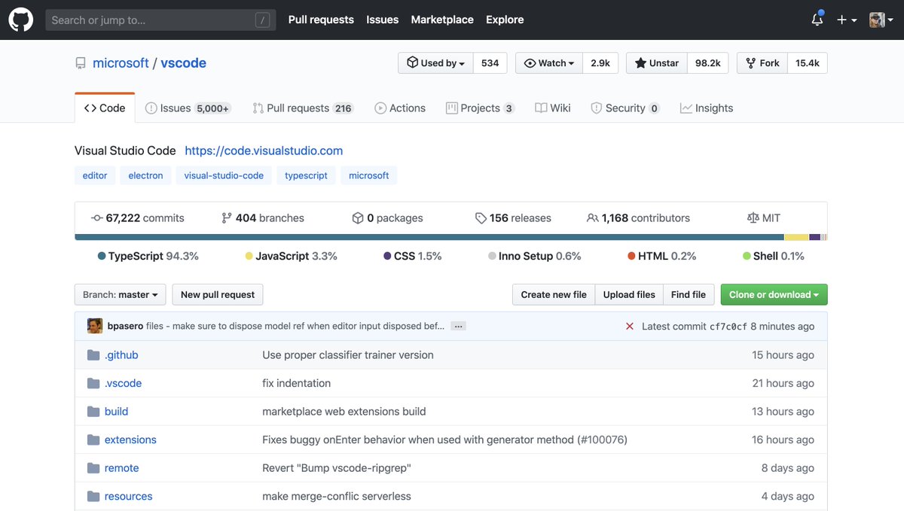Open Pull requests in top navigation
Image resolution: width=904 pixels, height=511 pixels.
click(x=321, y=20)
